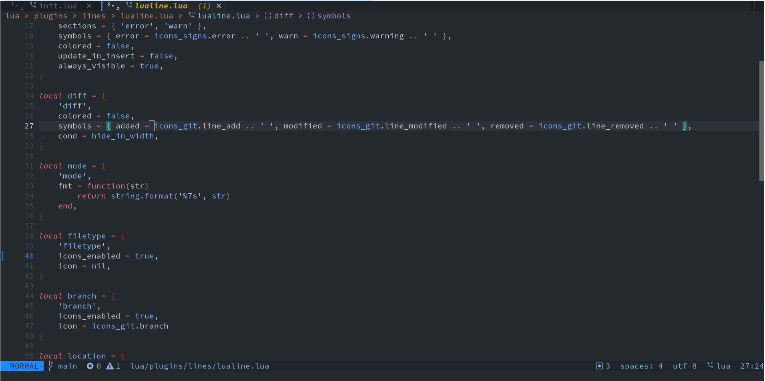Viewport: 765px width, 381px height.
Task: Open the lines folder breadcrumb
Action: (94, 16)
